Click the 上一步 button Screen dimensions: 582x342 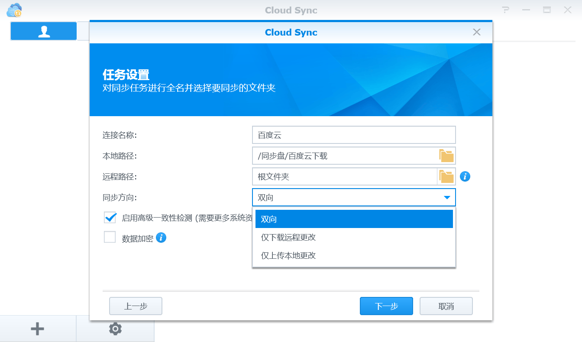tap(136, 306)
